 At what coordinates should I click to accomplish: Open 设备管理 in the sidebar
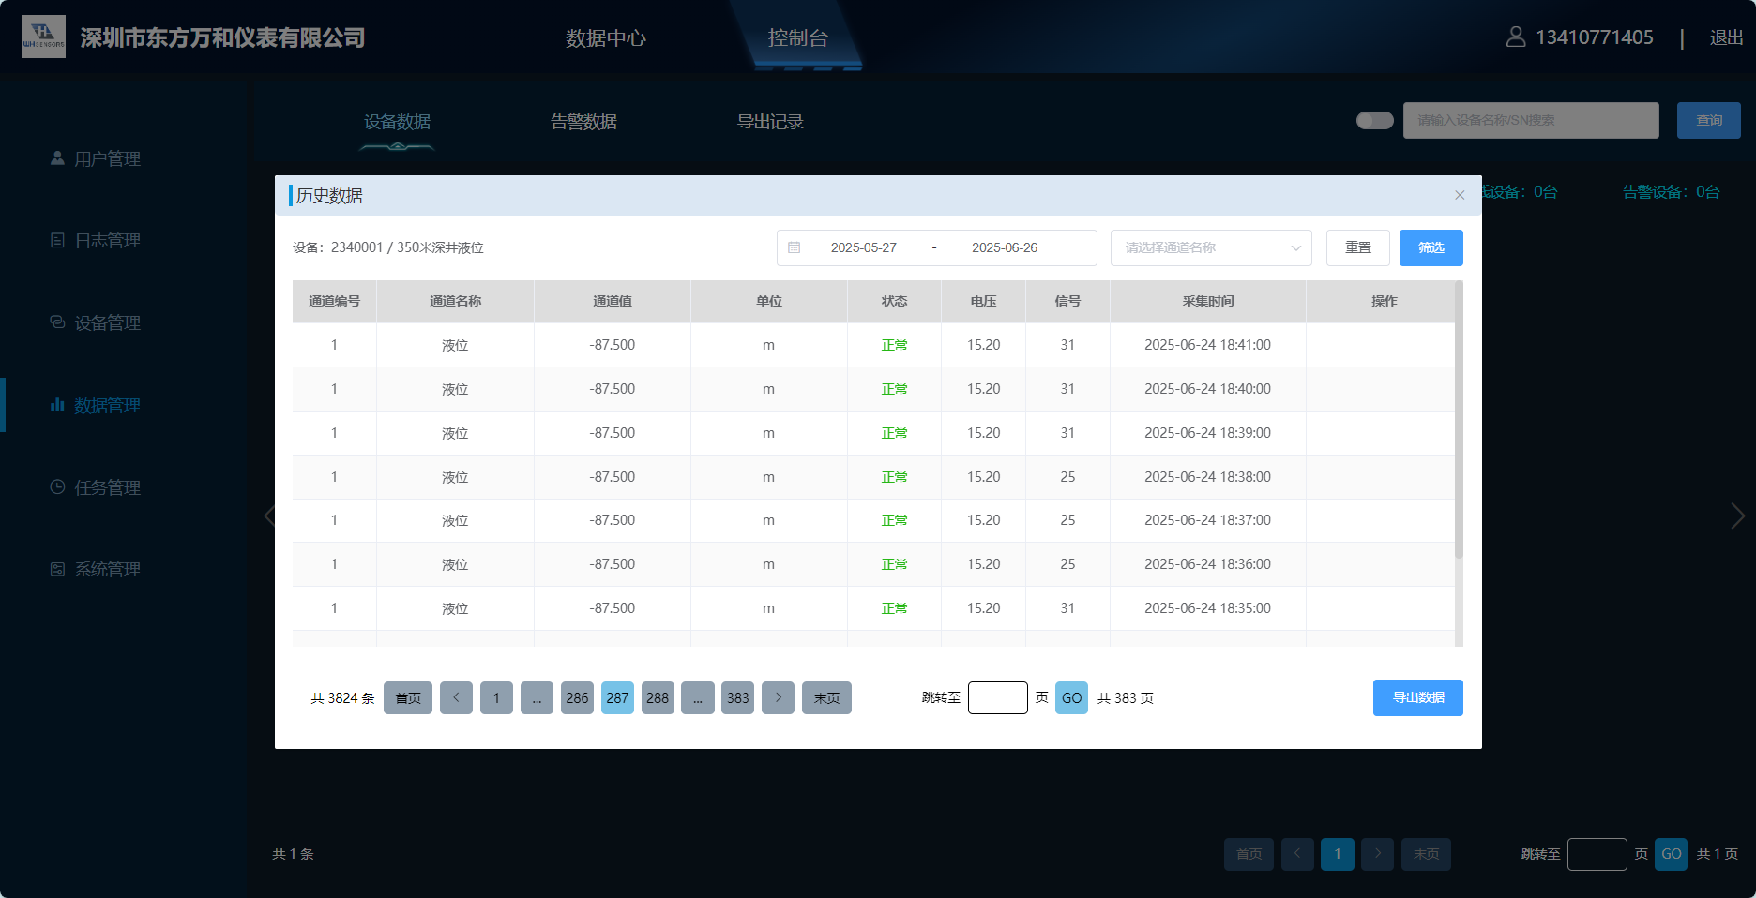107,323
